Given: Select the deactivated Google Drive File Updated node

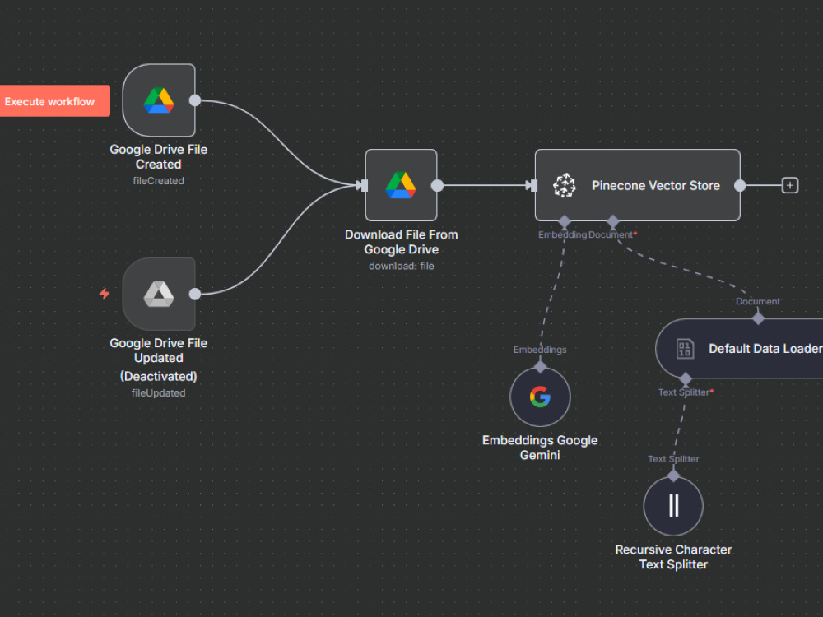Looking at the screenshot, I should coord(159,294).
